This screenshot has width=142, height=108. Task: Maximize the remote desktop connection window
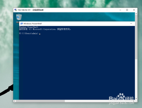(127, 10)
